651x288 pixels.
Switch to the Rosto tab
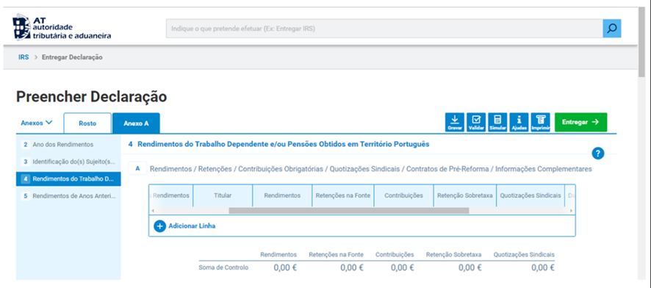point(87,123)
